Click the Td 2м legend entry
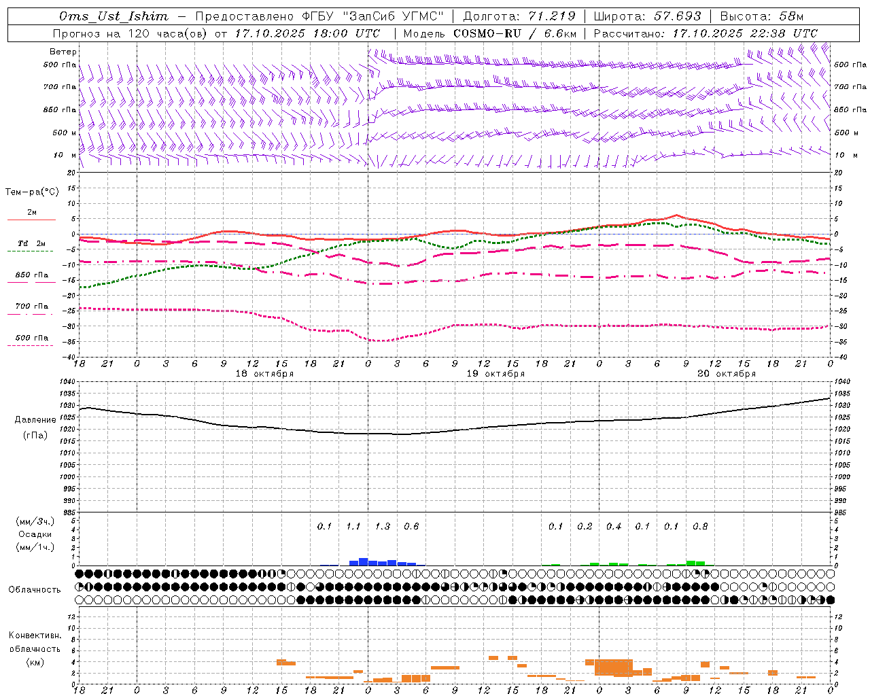The image size is (870, 696). [32, 243]
